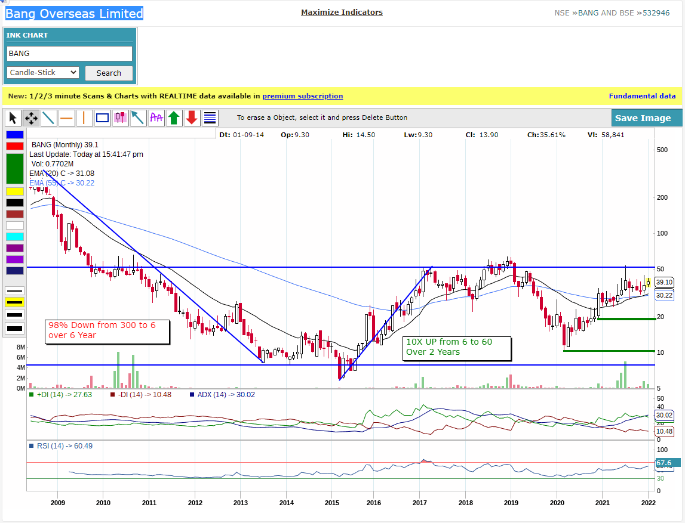685x523 pixels.
Task: Choose the third thicker line width
Action: (x=15, y=315)
